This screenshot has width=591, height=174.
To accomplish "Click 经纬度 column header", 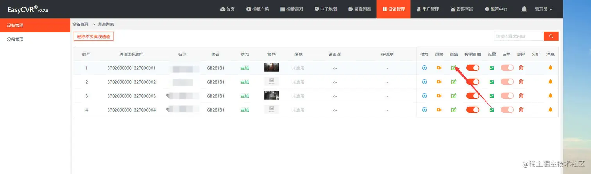I will tap(387, 54).
